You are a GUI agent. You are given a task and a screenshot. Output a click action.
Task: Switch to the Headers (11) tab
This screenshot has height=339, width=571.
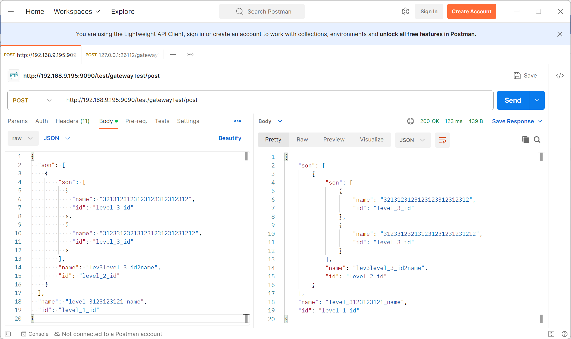[x=72, y=121]
